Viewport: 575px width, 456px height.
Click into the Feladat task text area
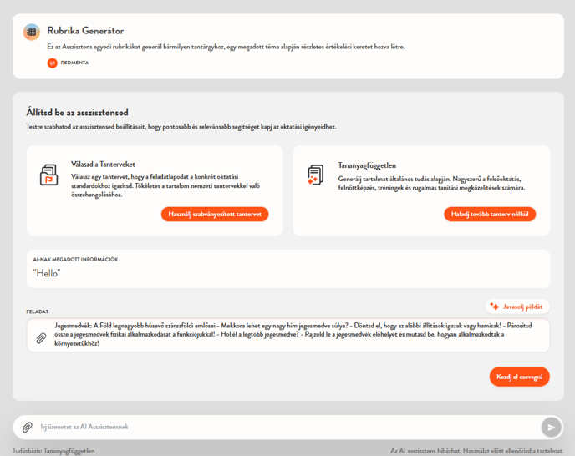(x=293, y=334)
